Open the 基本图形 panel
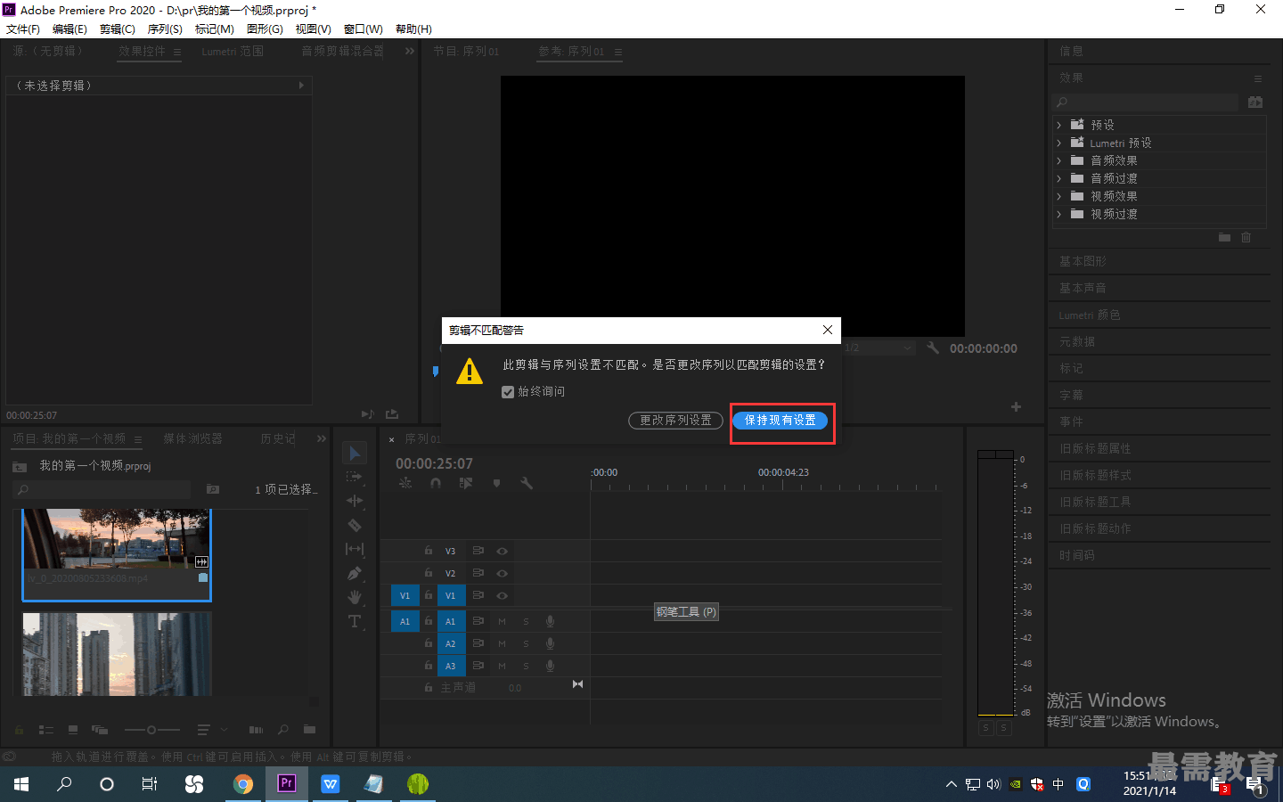 click(x=1083, y=261)
